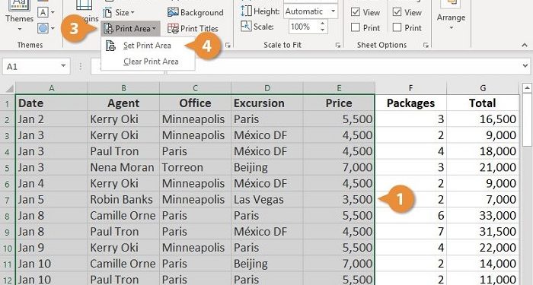
Task: Select the cell containing Las Vegas
Action: [267, 200]
